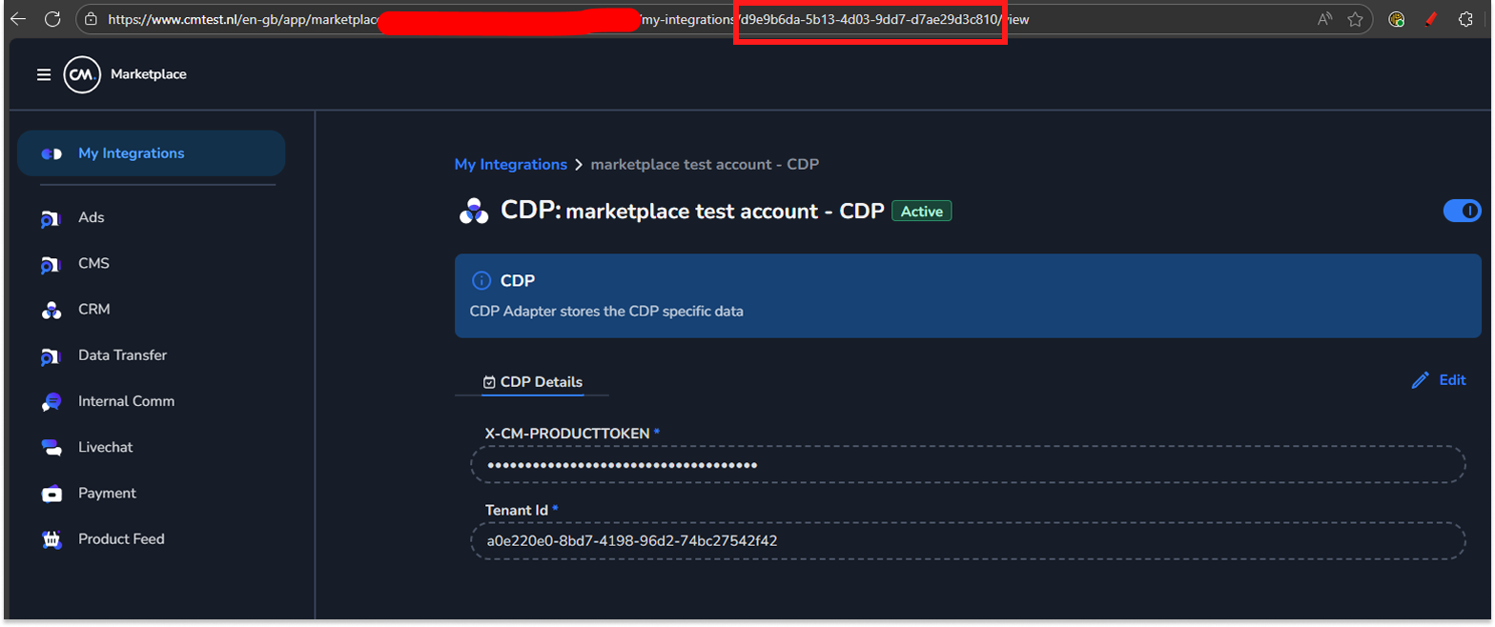This screenshot has width=1495, height=627.
Task: Open the Ads category
Action: pyautogui.click(x=92, y=217)
